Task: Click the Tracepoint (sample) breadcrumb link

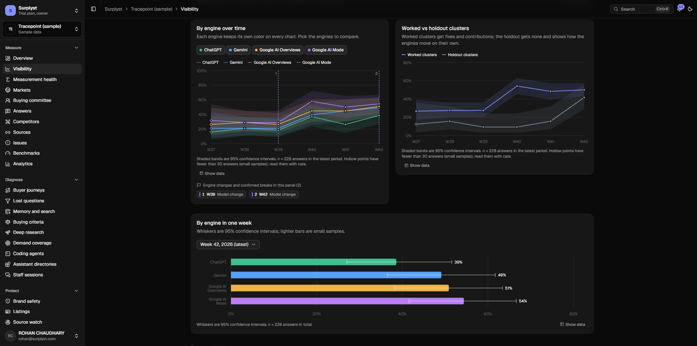Action: 151,9
